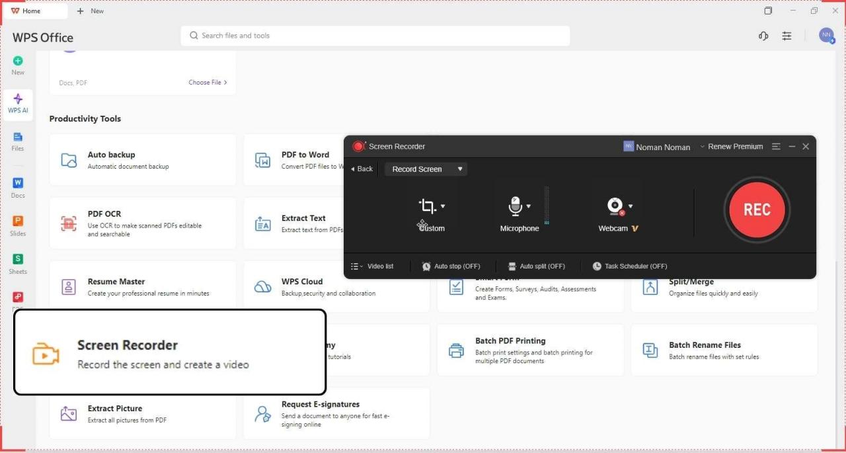The width and height of the screenshot is (846, 453).
Task: Switch to the Home tab
Action: (33, 11)
